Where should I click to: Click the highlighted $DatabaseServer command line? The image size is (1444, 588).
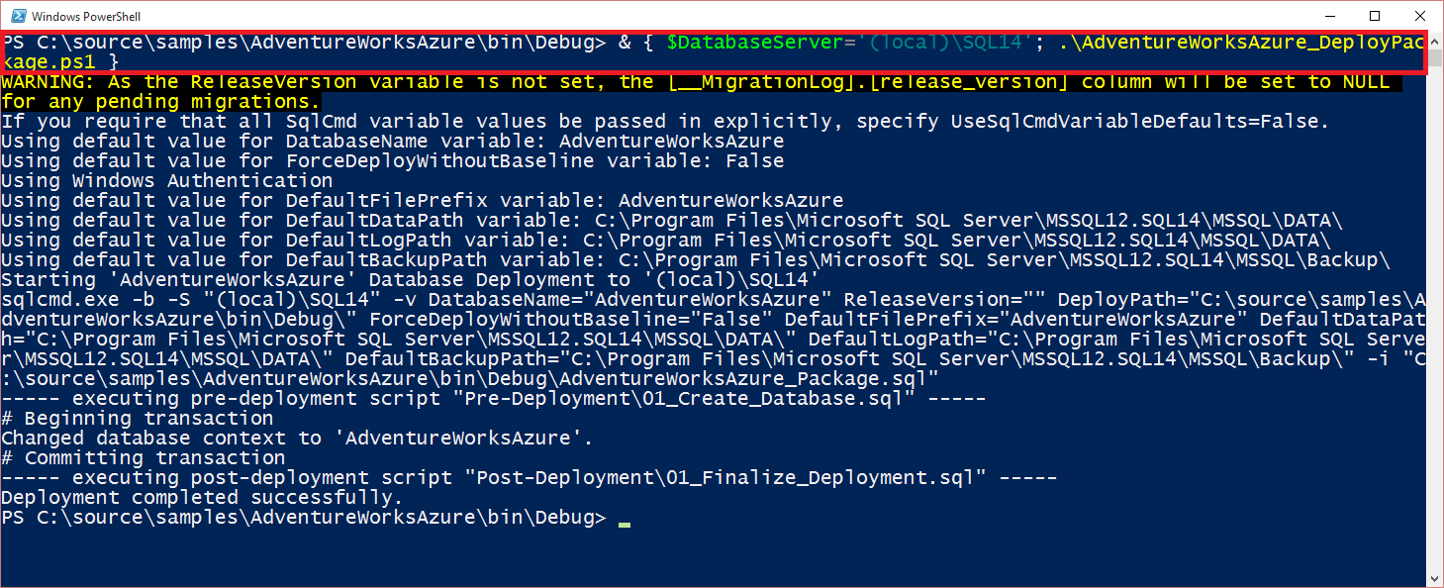pyautogui.click(x=713, y=51)
